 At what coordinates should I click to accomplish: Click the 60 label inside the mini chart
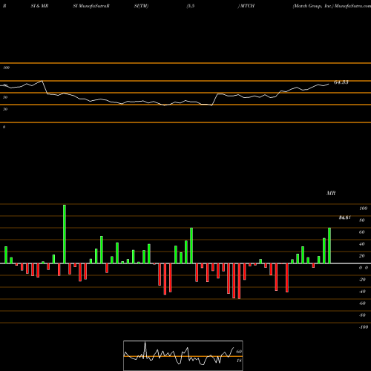(x=239, y=352)
